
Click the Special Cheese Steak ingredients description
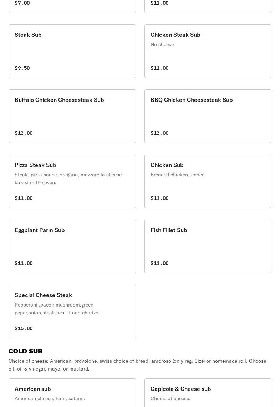coord(57,309)
